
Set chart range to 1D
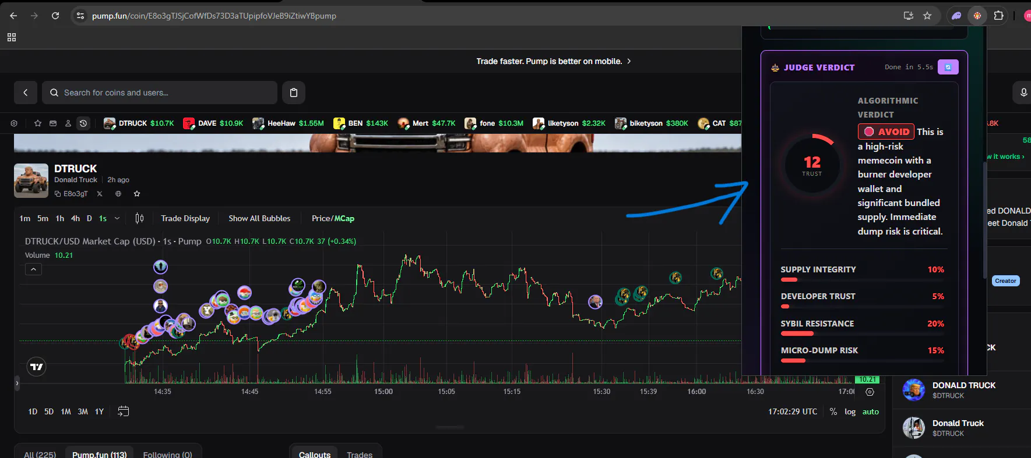coord(33,411)
